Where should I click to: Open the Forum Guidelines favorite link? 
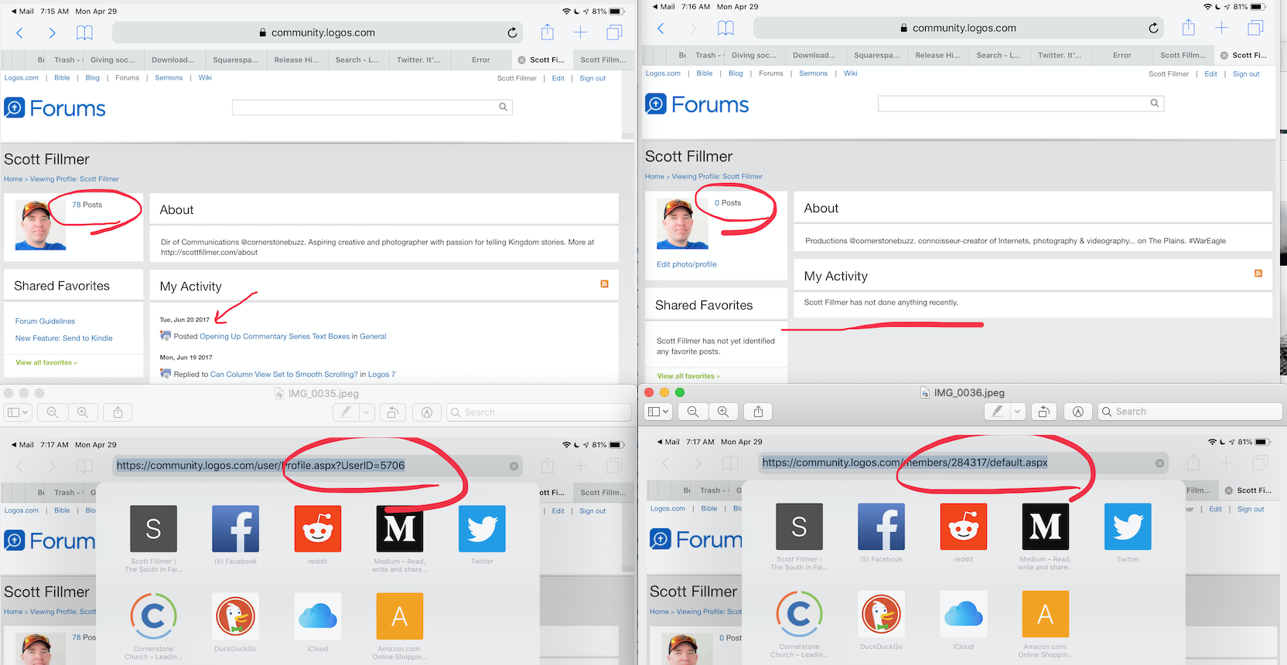click(45, 321)
